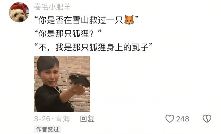221x134 pixels.
Task: Open the dog avatar profile picture
Action: (19, 12)
